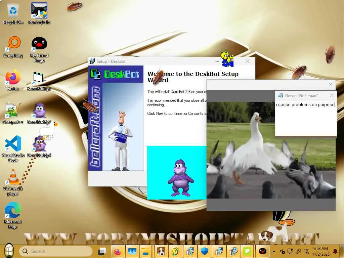Open Task View in the taskbar

click(102, 251)
